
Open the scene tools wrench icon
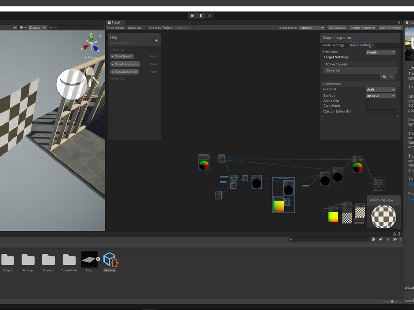15,27
